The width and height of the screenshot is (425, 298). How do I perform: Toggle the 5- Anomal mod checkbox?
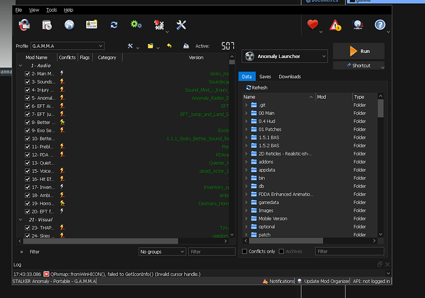tap(27, 98)
